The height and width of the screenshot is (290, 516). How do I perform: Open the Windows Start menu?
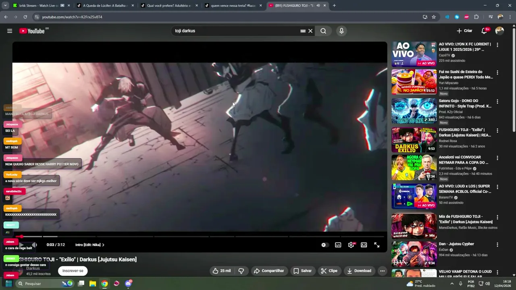click(8, 284)
